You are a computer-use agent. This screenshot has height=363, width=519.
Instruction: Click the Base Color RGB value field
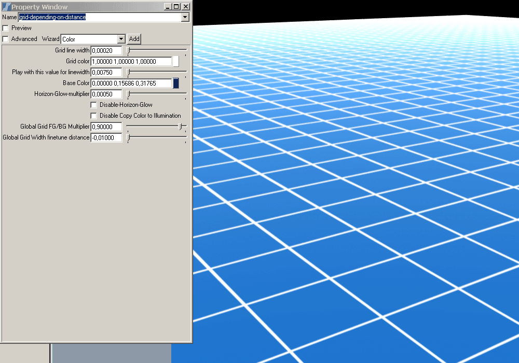click(131, 83)
